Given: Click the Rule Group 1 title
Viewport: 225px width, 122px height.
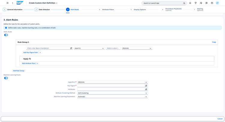Looking at the screenshot, I should (23, 42).
